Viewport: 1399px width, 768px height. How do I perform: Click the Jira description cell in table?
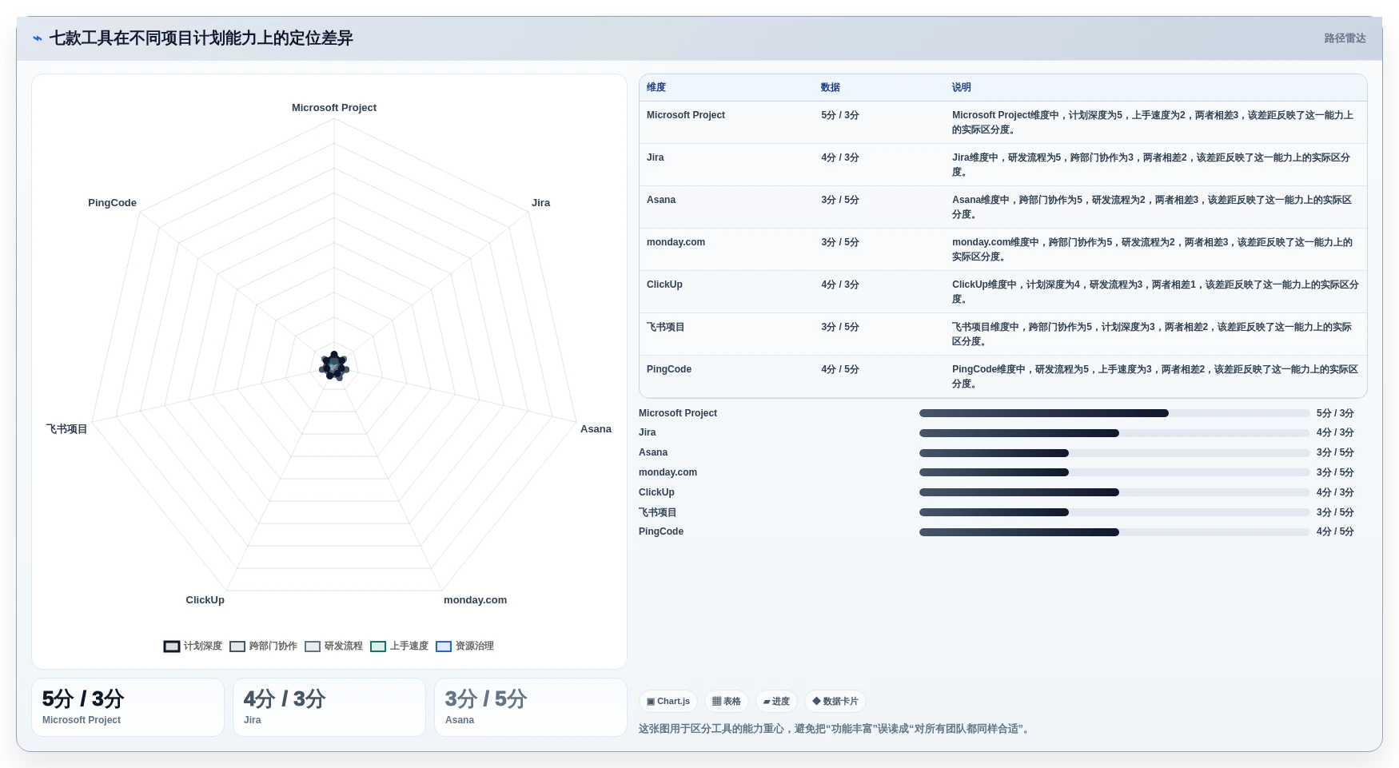pyautogui.click(x=1155, y=165)
